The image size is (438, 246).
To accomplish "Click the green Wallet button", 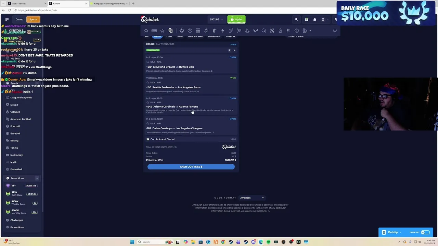I will pyautogui.click(x=236, y=19).
